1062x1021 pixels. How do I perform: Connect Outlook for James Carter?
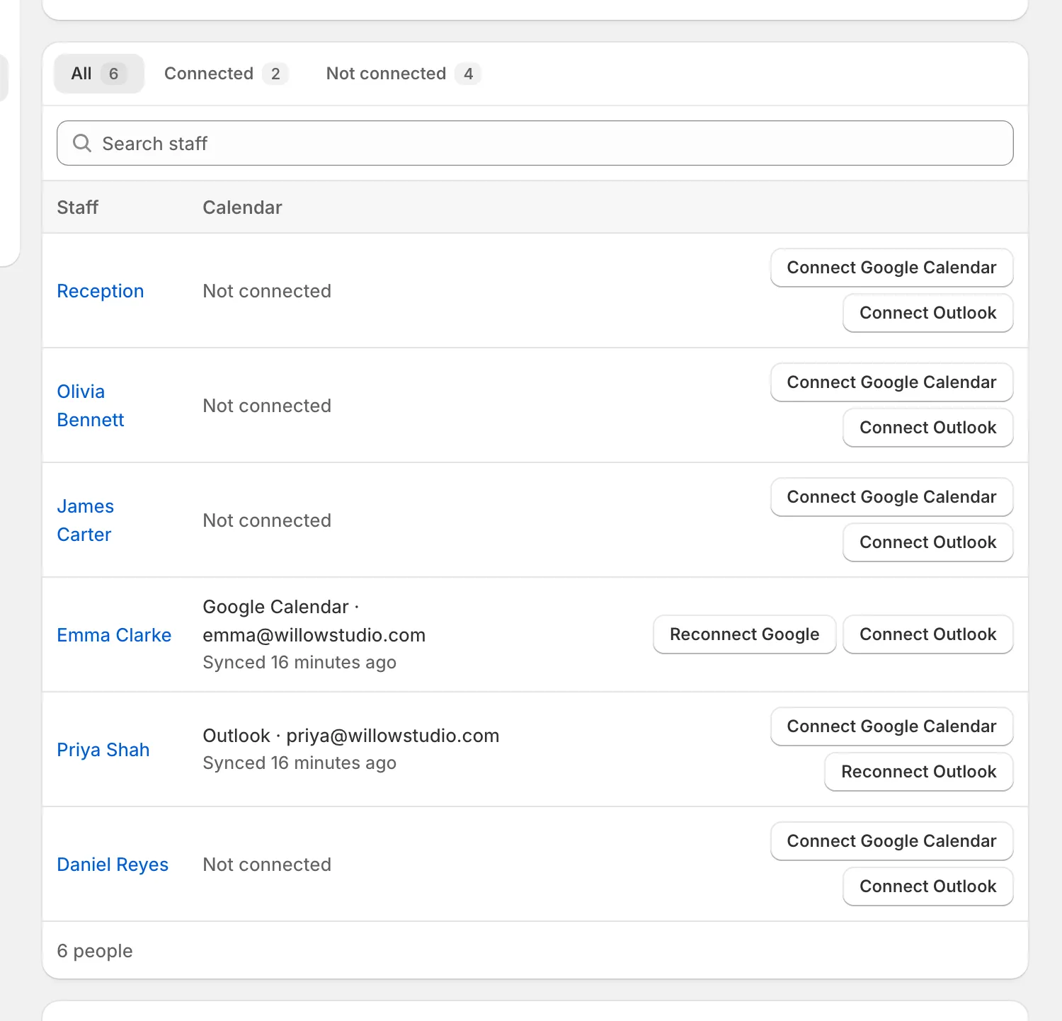tap(928, 542)
